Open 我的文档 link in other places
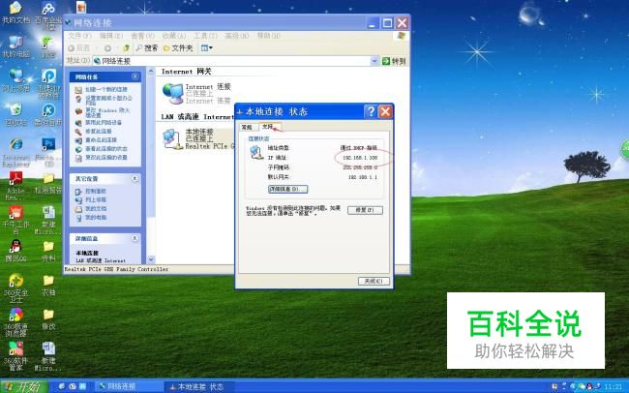The image size is (629, 393). point(91,209)
